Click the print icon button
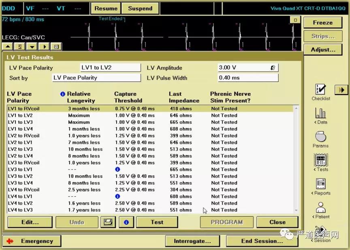The width and height of the screenshot is (350, 250). (108, 222)
